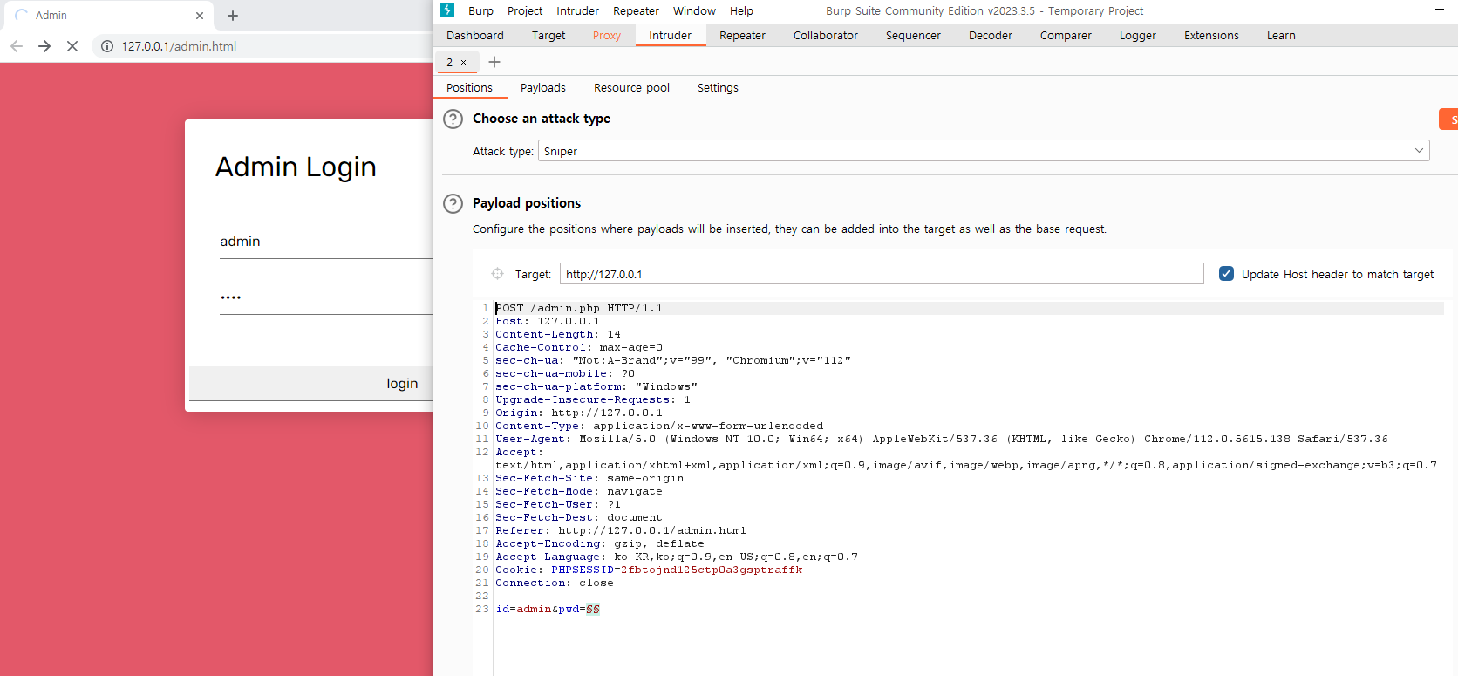Open the Sequencer tab
1458x676 pixels.
913,35
